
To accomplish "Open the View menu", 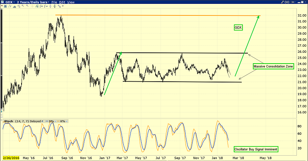I will [71, 2].
